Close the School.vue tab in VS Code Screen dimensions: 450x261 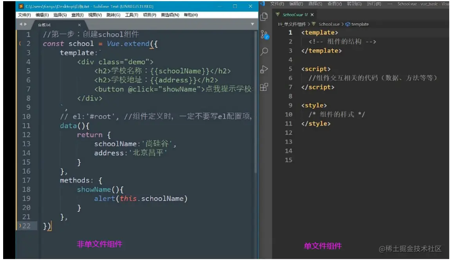[312, 14]
